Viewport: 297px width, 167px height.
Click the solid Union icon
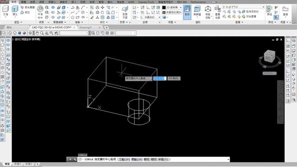pos(53,7)
